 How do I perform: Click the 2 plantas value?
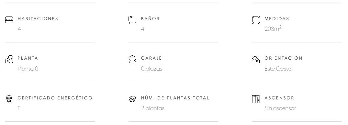point(153,108)
